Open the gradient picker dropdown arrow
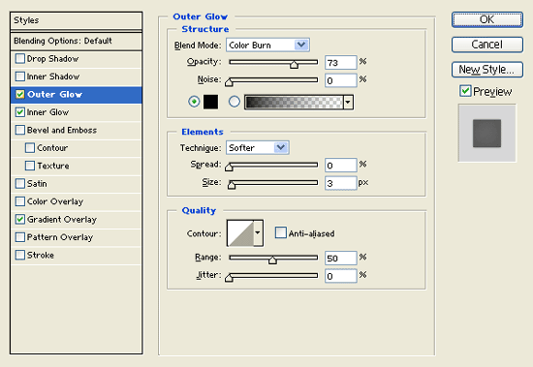The image size is (533, 367). pyautogui.click(x=348, y=102)
